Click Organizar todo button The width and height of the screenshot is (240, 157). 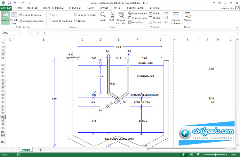[x=138, y=18]
